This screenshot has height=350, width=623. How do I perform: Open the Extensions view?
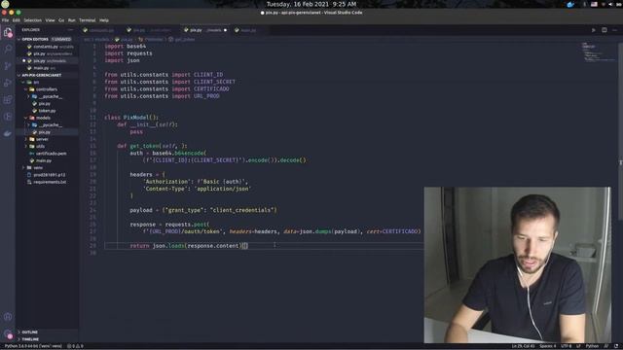[8, 99]
